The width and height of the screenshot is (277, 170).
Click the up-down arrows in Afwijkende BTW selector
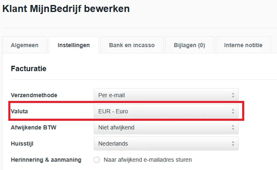(x=233, y=128)
